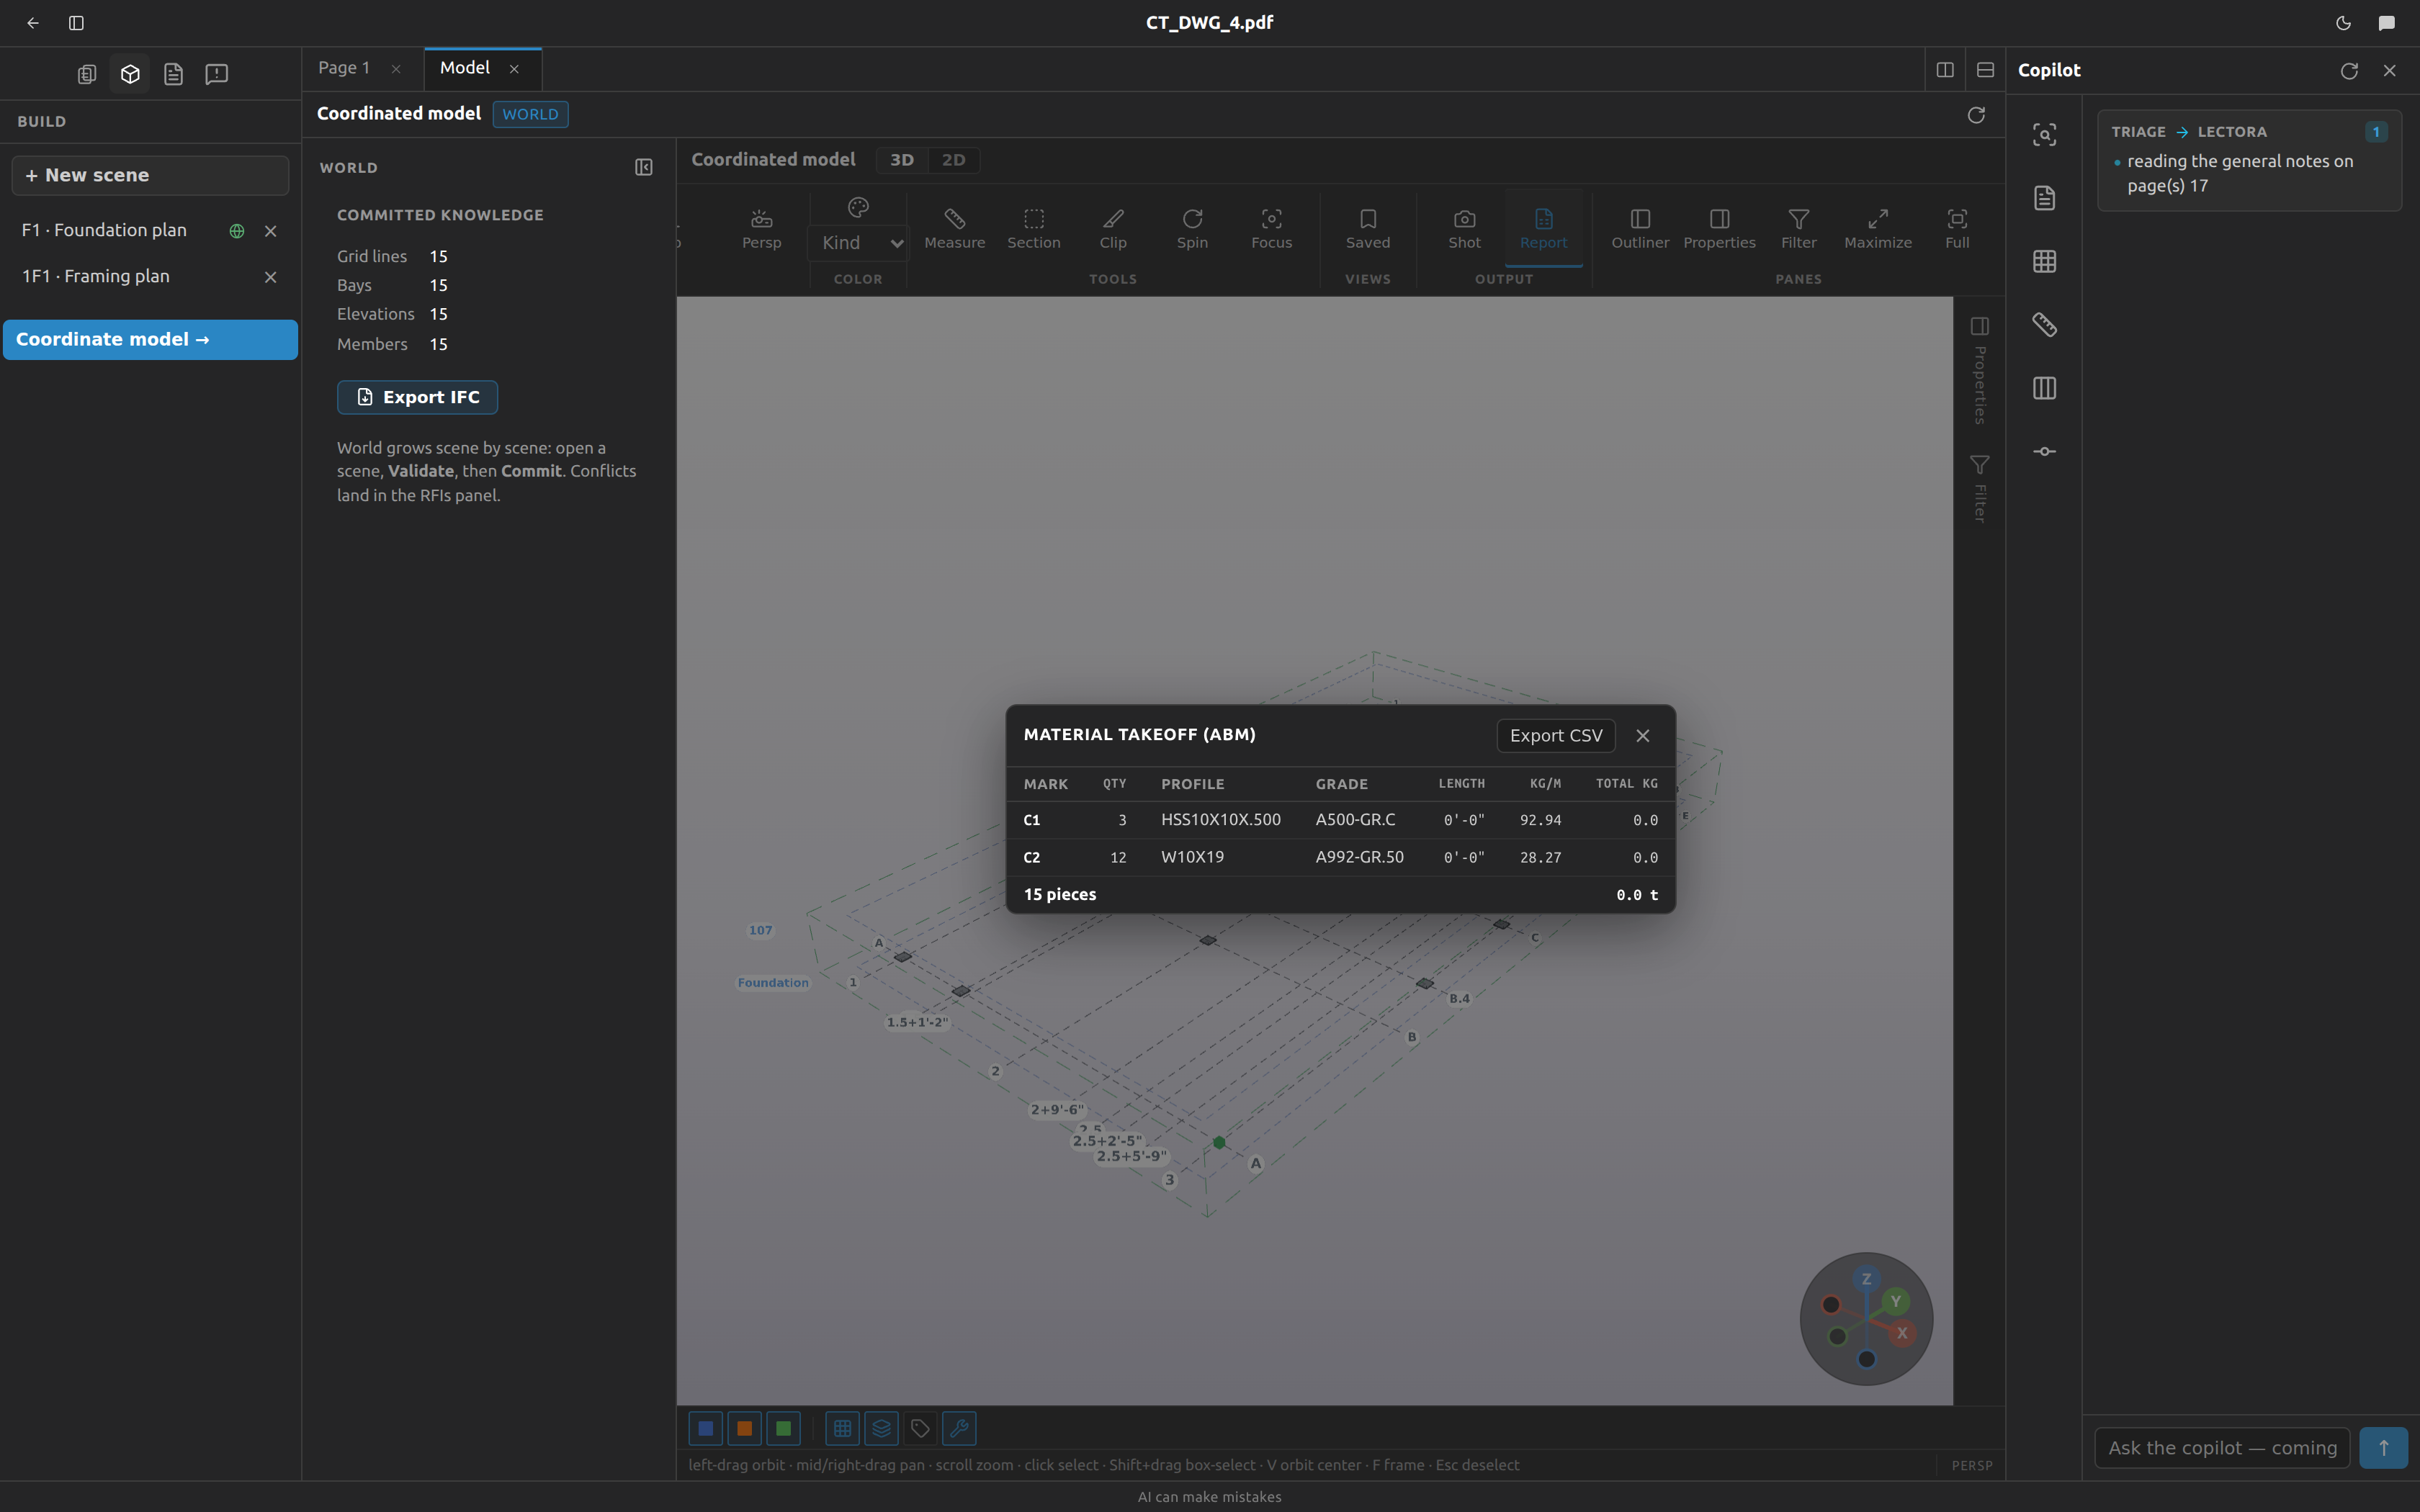Click the blue color swatch
This screenshot has width=2420, height=1512.
(705, 1428)
